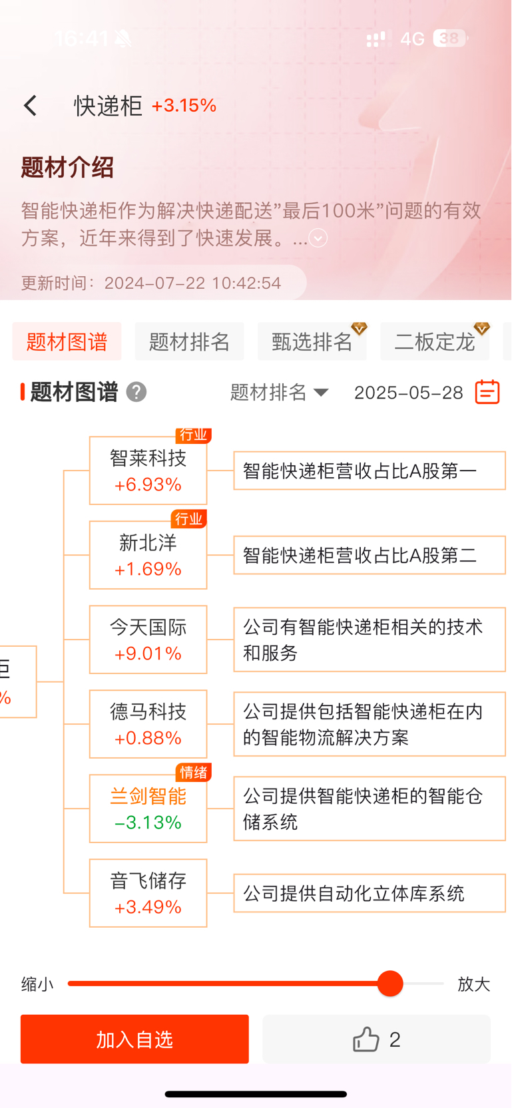Open the 德马科技 stock node
Image resolution: width=512 pixels, height=1108 pixels.
(x=148, y=724)
